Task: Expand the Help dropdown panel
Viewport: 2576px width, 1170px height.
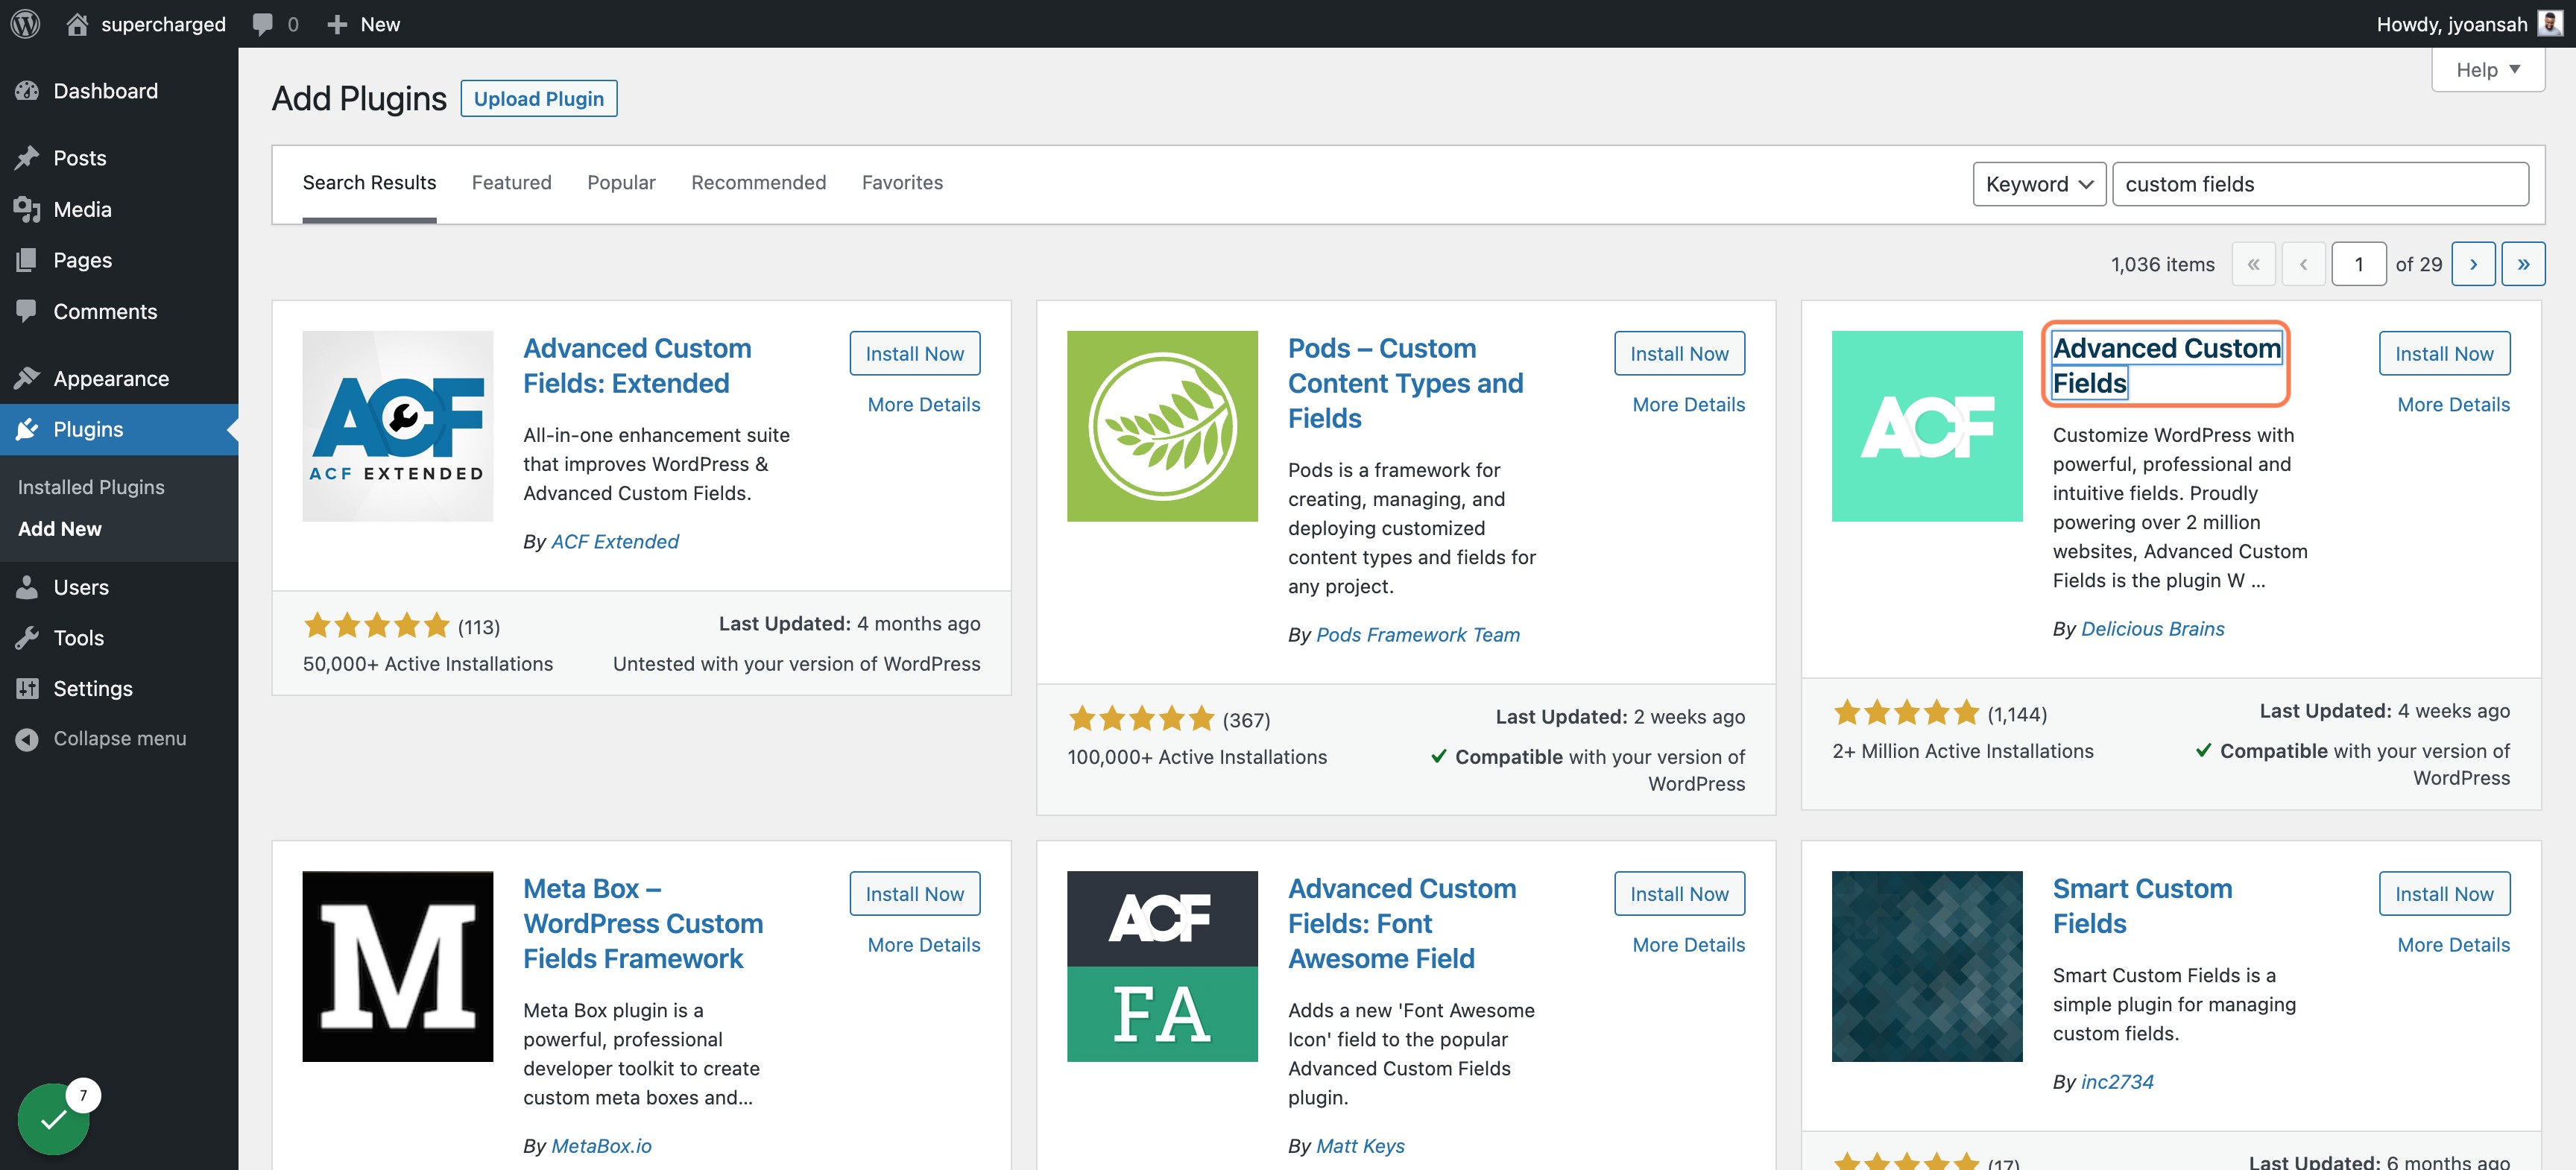Action: click(x=2488, y=70)
